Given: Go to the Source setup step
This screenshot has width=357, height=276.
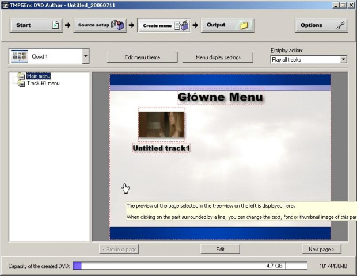Looking at the screenshot, I should click(100, 25).
